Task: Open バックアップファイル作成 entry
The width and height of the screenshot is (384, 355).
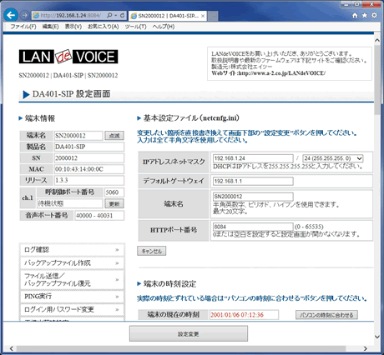Action: click(x=72, y=263)
